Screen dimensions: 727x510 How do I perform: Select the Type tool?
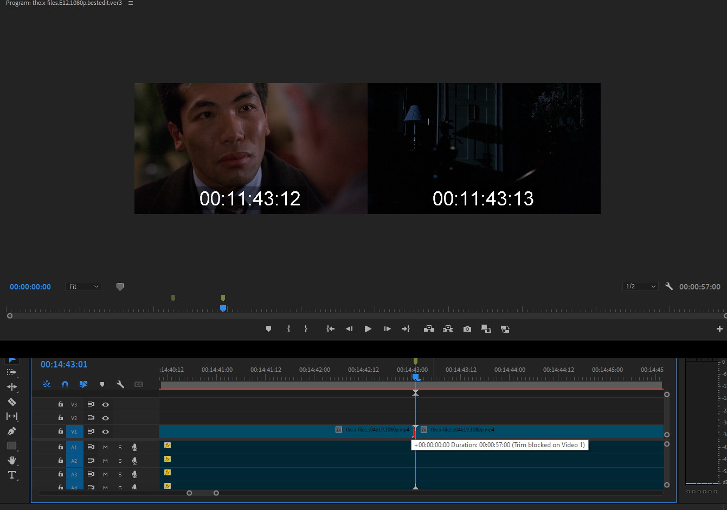tap(11, 475)
